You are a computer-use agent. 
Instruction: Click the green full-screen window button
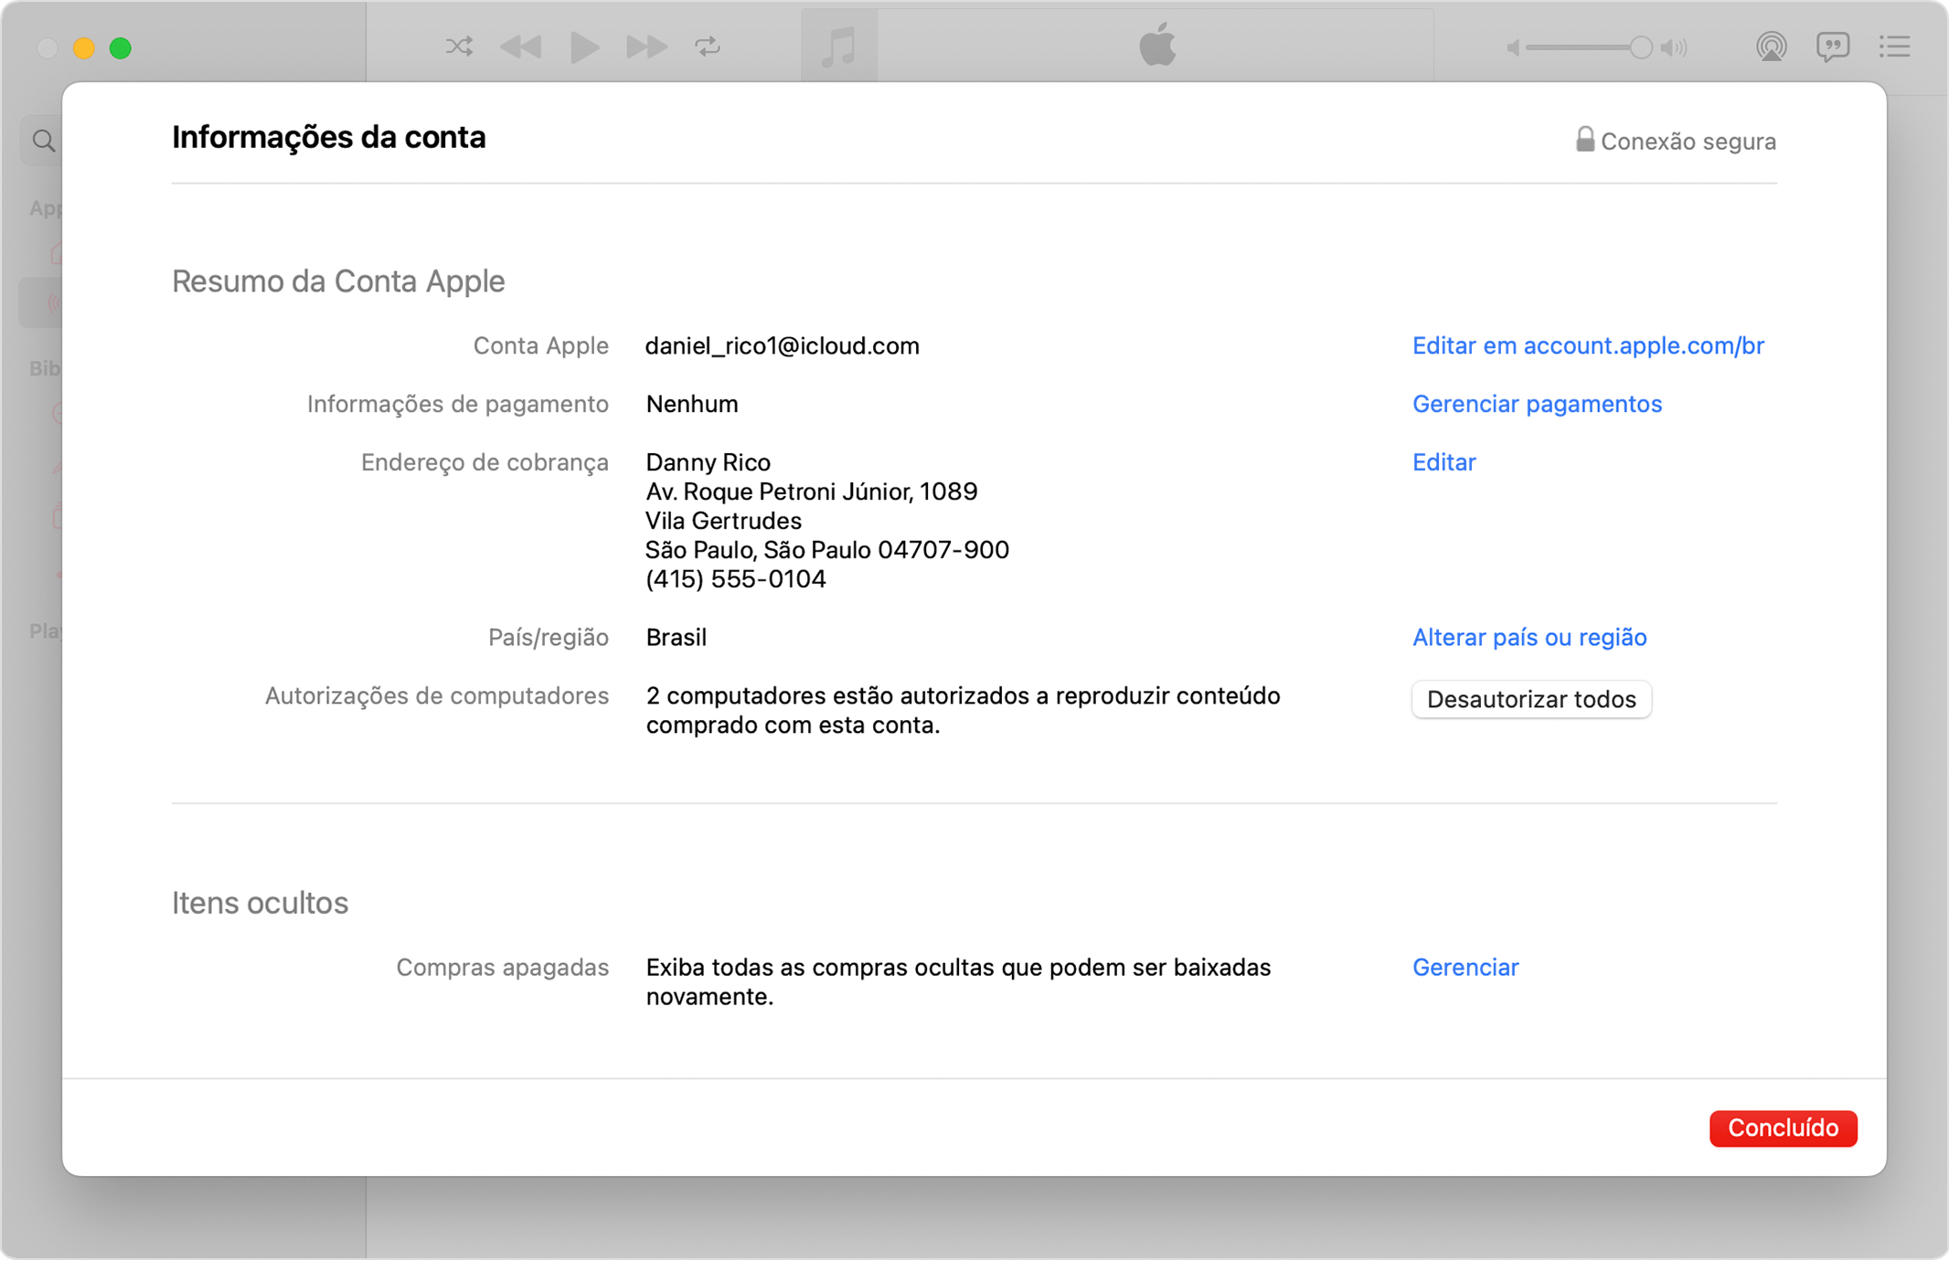coord(121,48)
